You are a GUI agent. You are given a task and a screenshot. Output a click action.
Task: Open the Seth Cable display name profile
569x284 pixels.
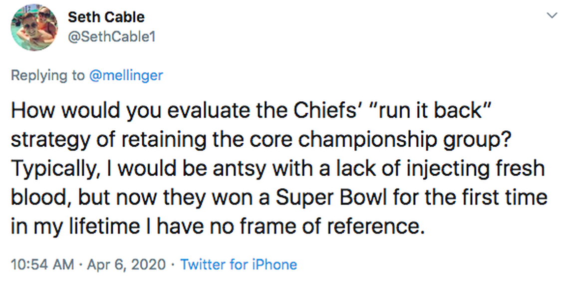[106, 17]
